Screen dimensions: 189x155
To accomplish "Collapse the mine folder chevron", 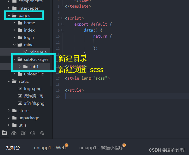I will [x=14, y=45].
